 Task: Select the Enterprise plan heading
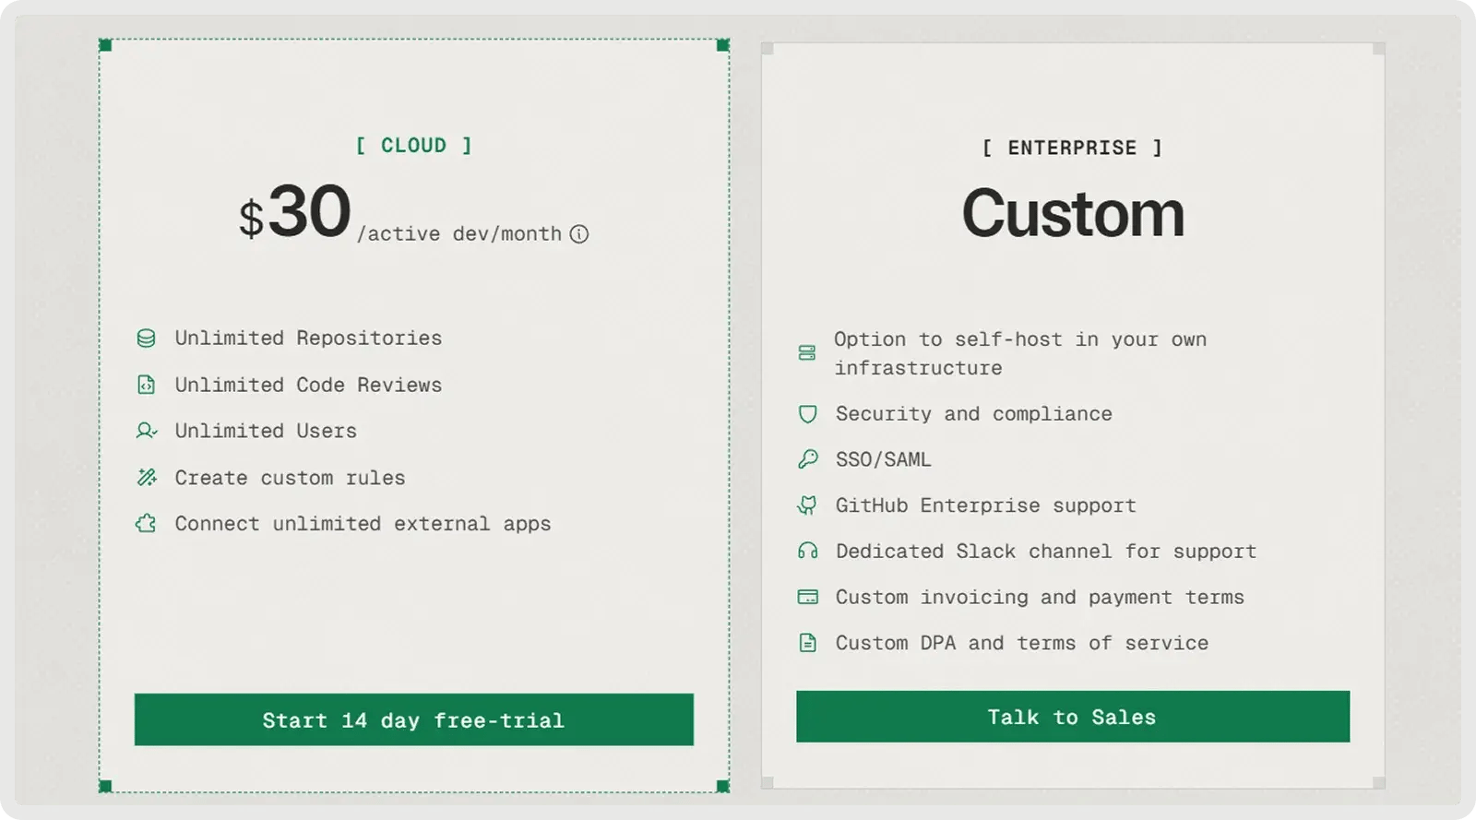pos(1072,149)
